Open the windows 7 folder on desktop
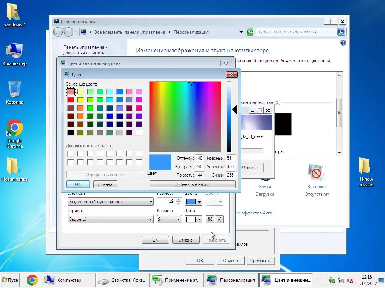This screenshot has width=385, height=288. [14, 15]
